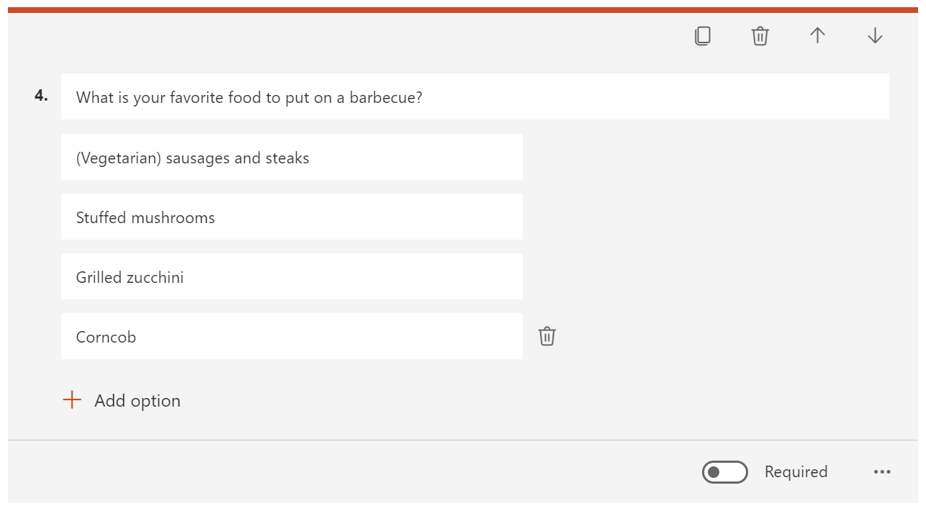Edit the barbecue question title field
Image resolution: width=926 pixels, height=511 pixels.
(475, 96)
